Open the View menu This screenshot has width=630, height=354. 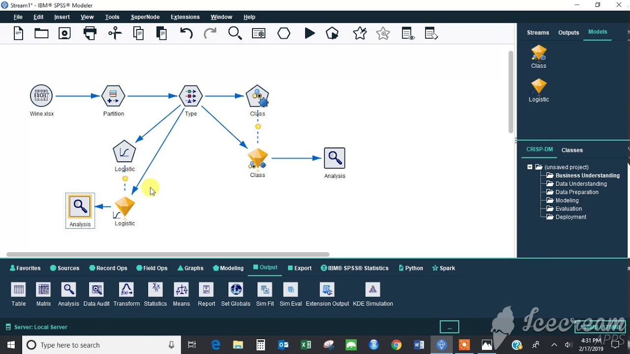point(87,17)
